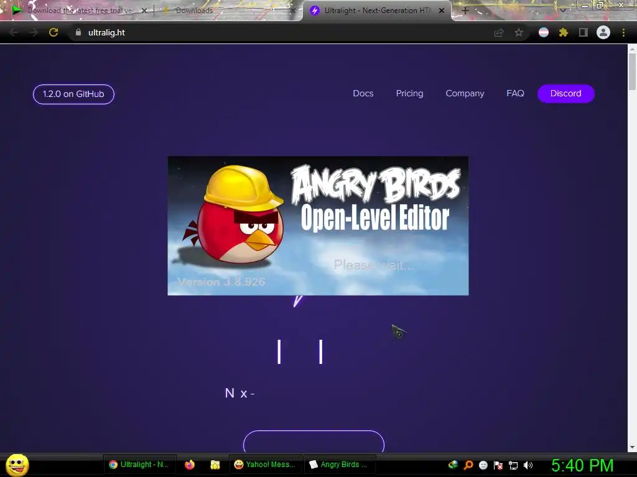Click the scrollbar up arrow
This screenshot has height=477, width=637.
tap(632, 48)
